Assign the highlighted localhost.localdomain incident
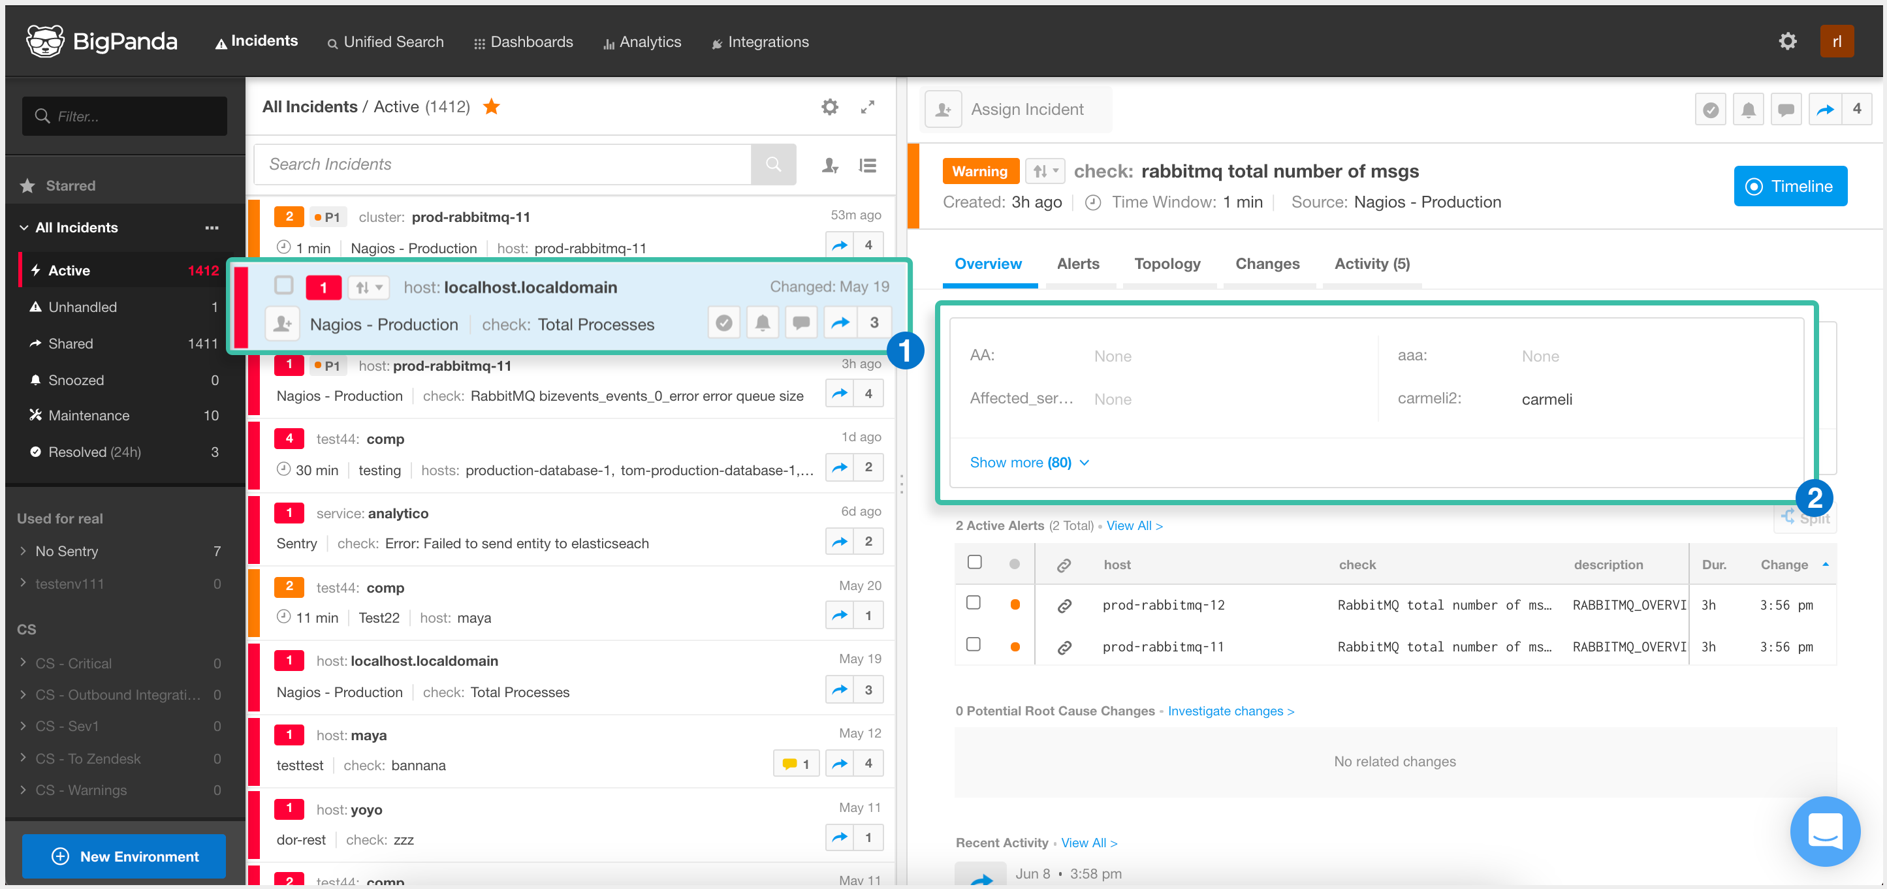Viewport: 1887px width, 889px height. (282, 324)
